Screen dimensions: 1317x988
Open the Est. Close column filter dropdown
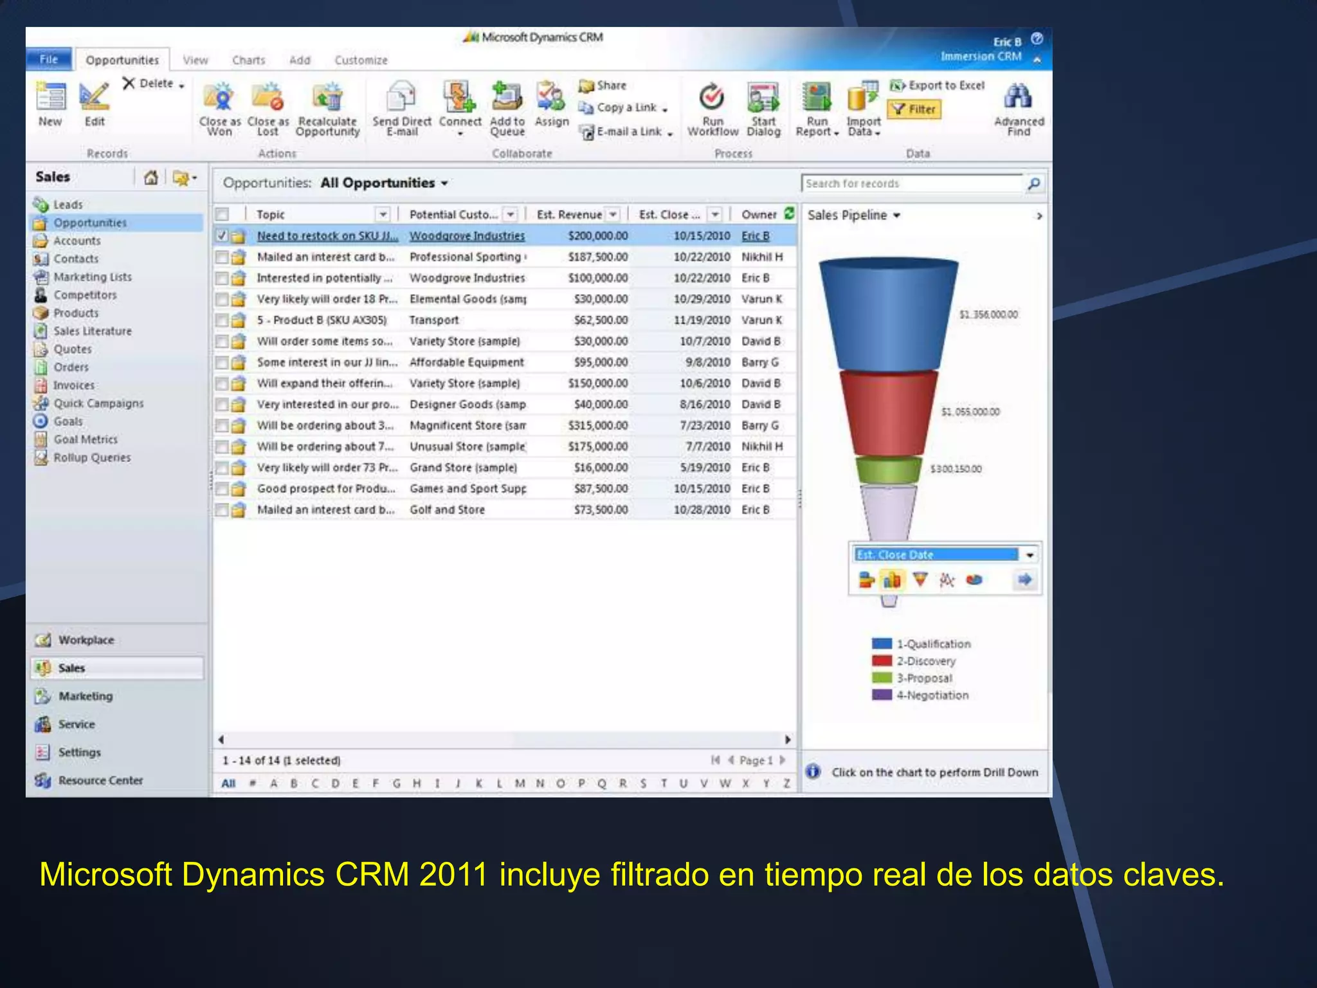(x=715, y=214)
